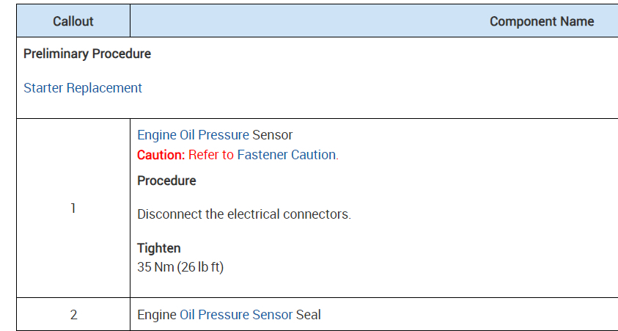Viewport: 618px width, 331px height.
Task: Click the word Sensor after Oil Pressure in row 1
Action: point(273,135)
